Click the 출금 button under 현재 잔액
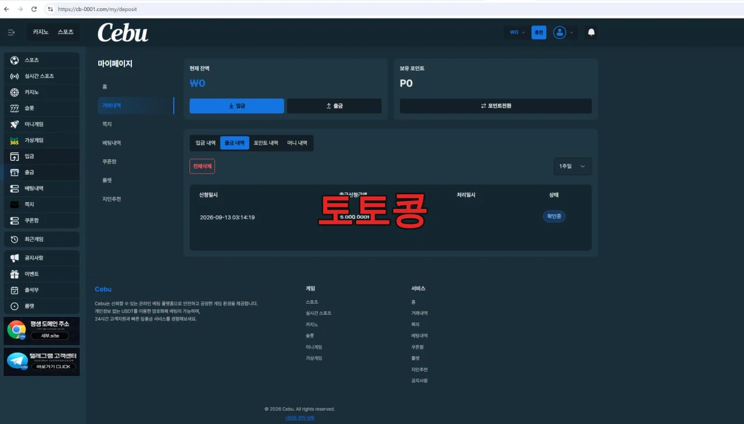 click(334, 106)
